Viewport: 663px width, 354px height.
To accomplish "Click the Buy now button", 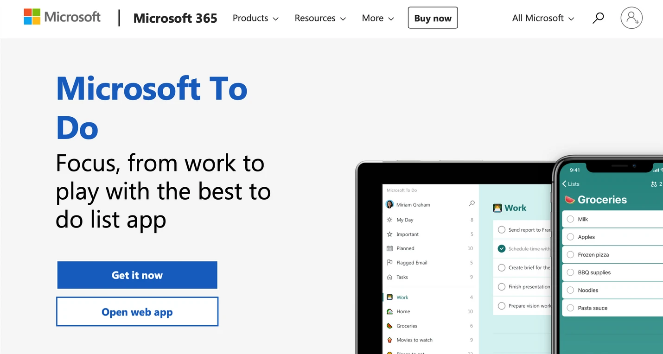I will coord(432,18).
